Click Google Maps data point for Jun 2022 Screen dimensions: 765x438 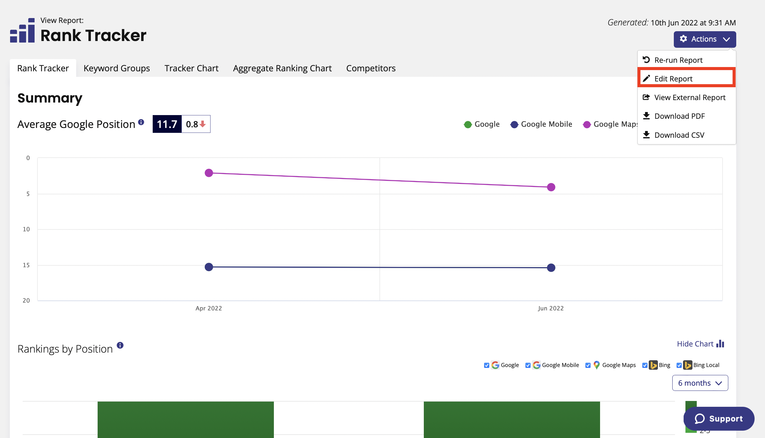pyautogui.click(x=551, y=187)
